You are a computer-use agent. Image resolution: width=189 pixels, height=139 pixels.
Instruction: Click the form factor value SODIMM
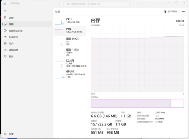click(159, 119)
